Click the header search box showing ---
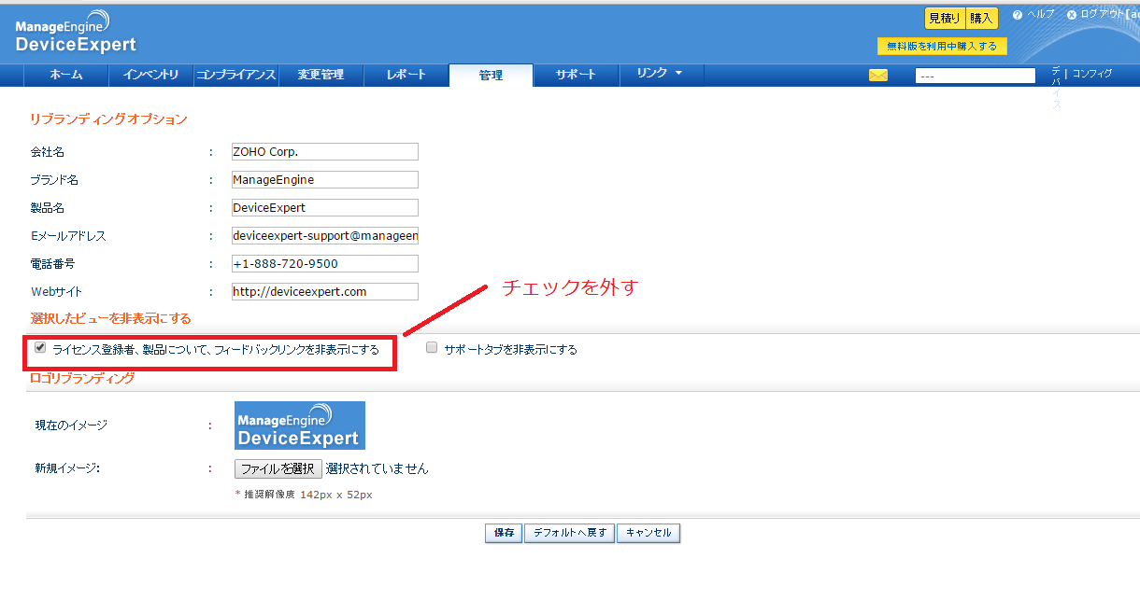1140x614 pixels. tap(976, 77)
